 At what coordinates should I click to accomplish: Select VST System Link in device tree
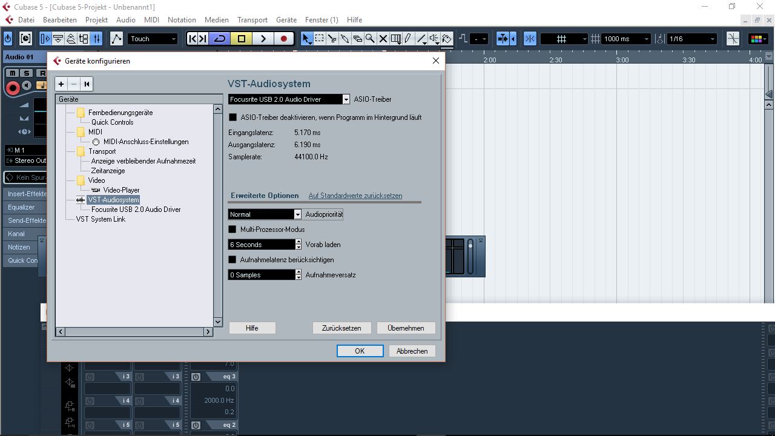pos(101,219)
